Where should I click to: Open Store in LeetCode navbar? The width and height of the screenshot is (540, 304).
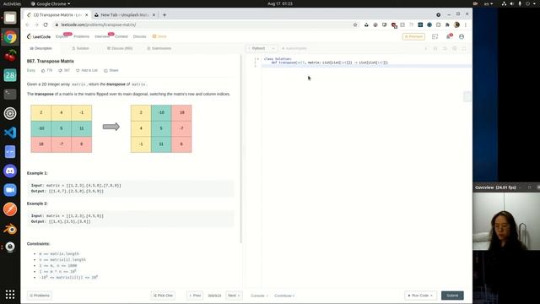(159, 36)
